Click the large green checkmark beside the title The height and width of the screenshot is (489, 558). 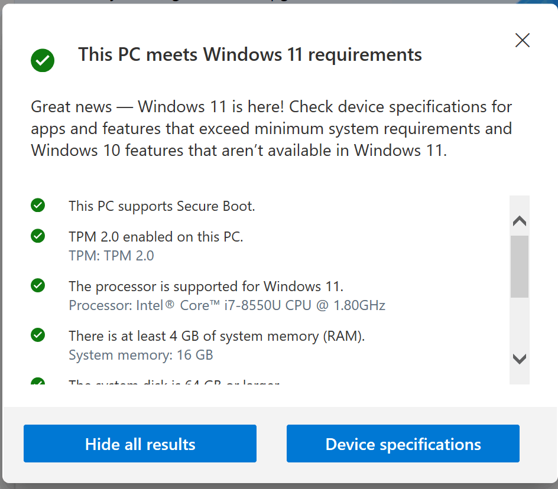[43, 60]
